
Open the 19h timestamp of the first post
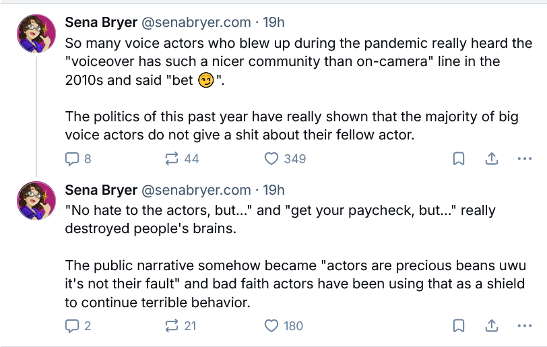pyautogui.click(x=273, y=23)
